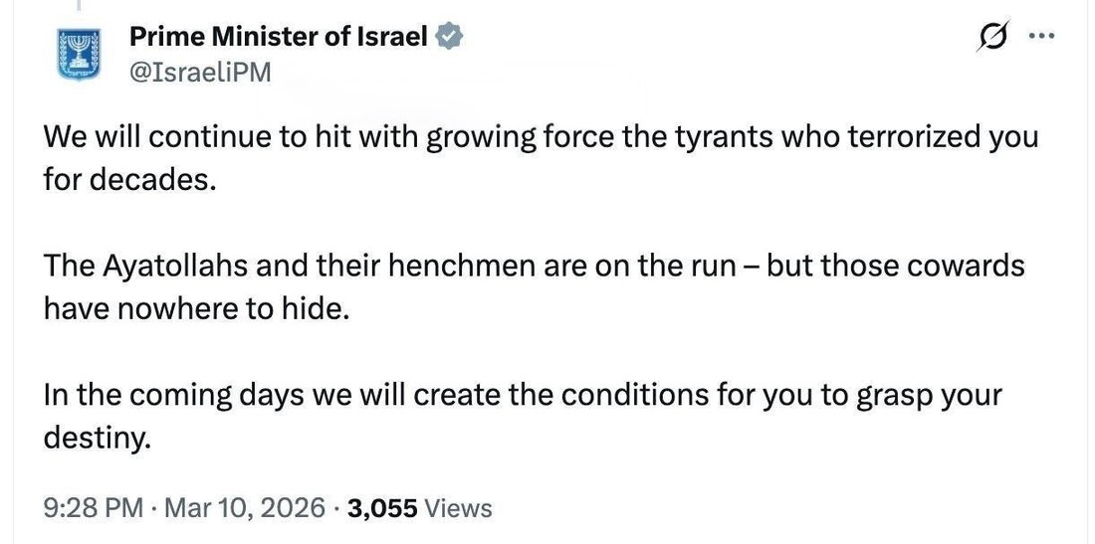Click the Views label
1095x544 pixels.
(x=458, y=508)
